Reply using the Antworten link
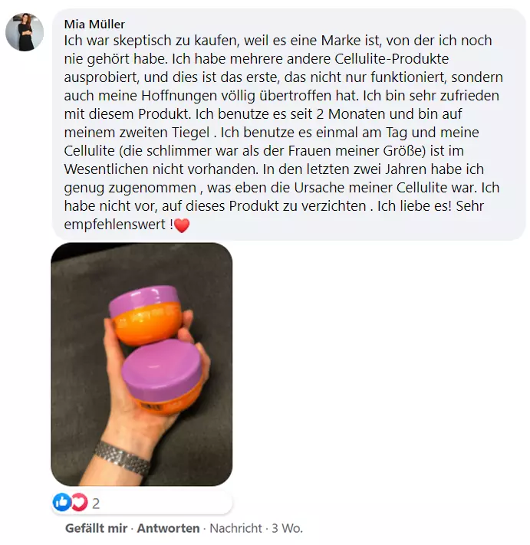 point(168,528)
